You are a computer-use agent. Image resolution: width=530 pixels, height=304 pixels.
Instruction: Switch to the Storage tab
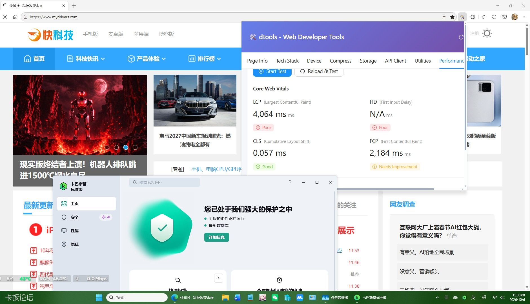click(x=368, y=61)
